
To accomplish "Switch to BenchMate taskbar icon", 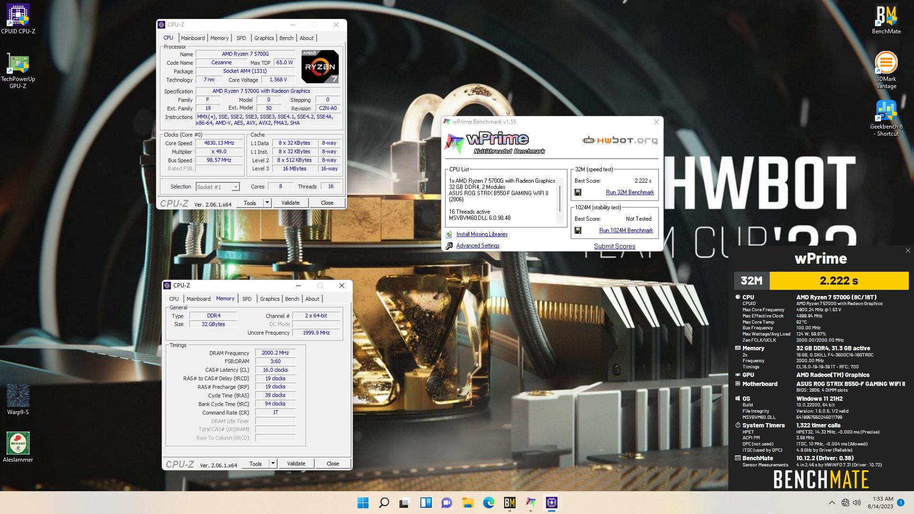I will click(509, 503).
